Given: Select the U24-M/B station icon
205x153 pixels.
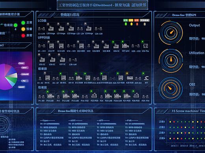Looking at the screenshot, I should click(x=96, y=46).
